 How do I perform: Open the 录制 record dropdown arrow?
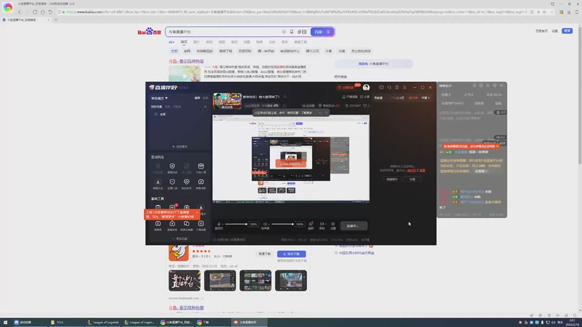324,224
